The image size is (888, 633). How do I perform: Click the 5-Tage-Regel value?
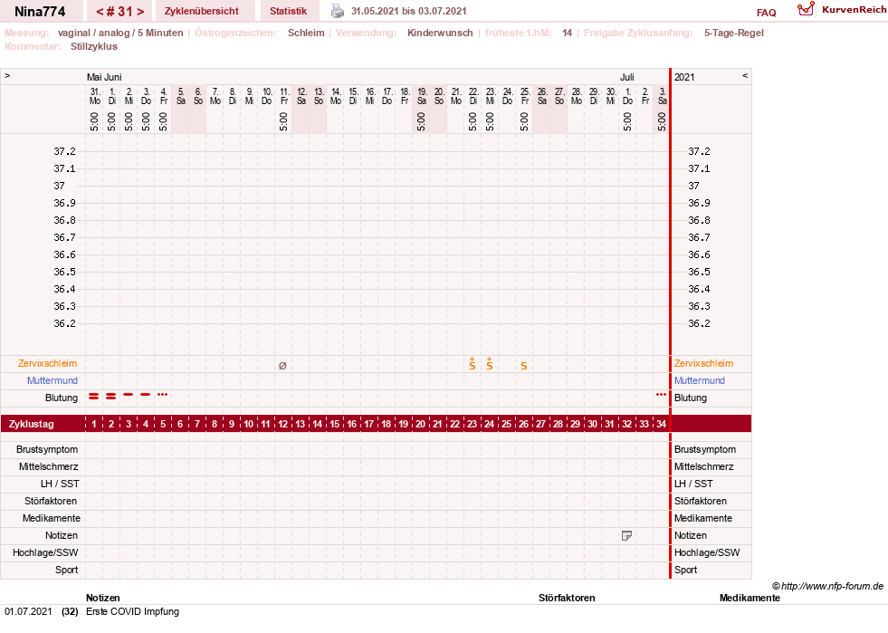[x=734, y=33]
